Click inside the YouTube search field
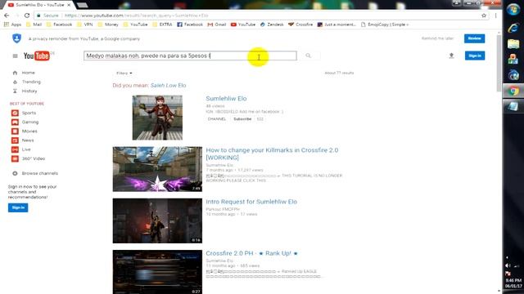 click(x=190, y=56)
